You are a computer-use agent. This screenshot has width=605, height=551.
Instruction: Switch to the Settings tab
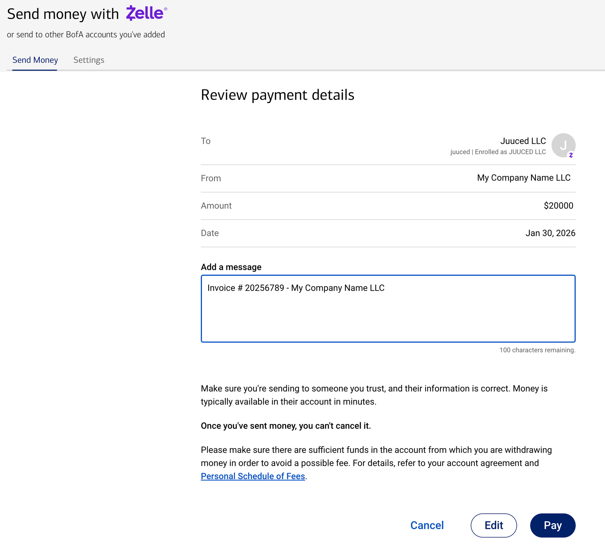point(89,60)
